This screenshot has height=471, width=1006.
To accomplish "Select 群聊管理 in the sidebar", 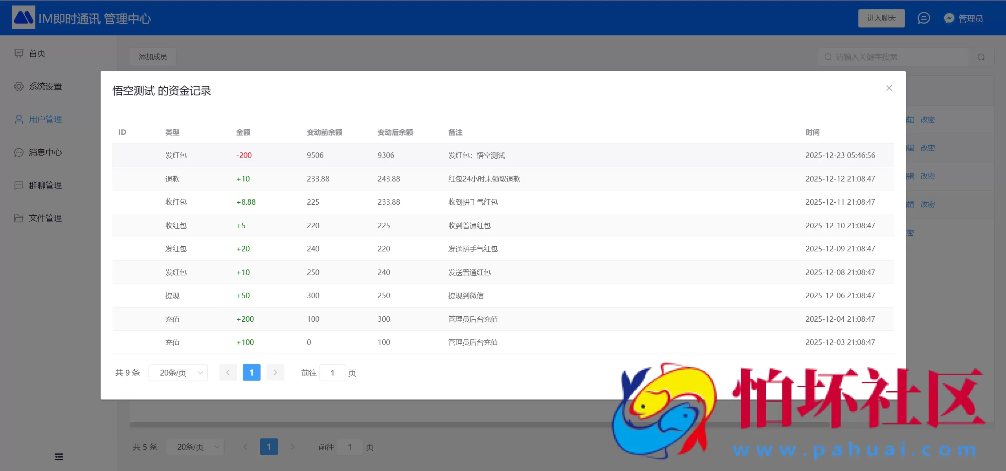I will coord(45,185).
